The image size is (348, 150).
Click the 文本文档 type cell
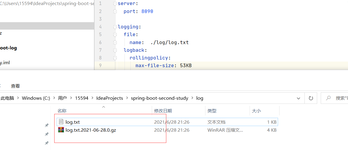(x=217, y=122)
